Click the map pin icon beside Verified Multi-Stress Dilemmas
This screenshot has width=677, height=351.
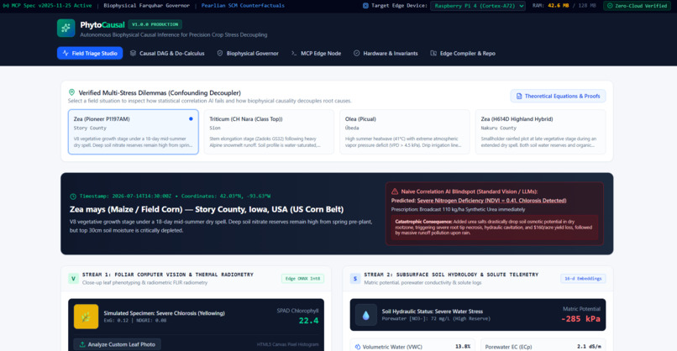pos(71,92)
